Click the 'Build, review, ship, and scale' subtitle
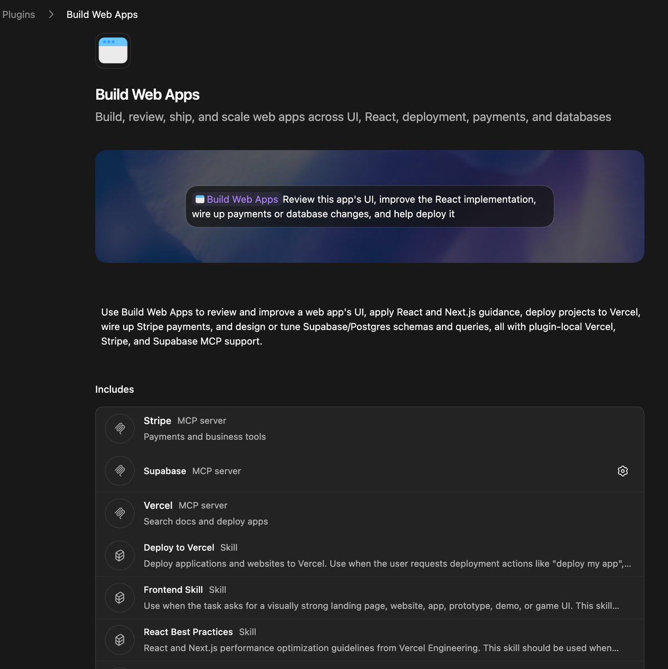The height and width of the screenshot is (669, 668). tap(353, 117)
